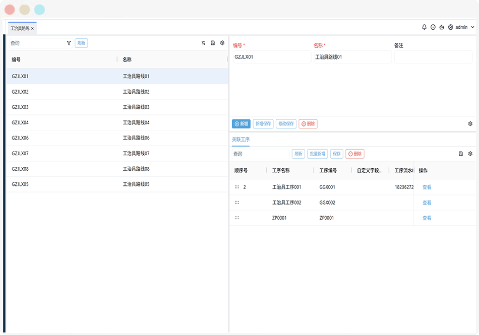479x335 pixels.
Task: Click the GGX001 process code cell
Action: click(327, 187)
